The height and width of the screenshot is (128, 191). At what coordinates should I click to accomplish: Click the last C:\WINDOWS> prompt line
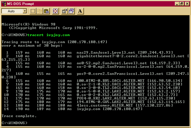pos(14,123)
